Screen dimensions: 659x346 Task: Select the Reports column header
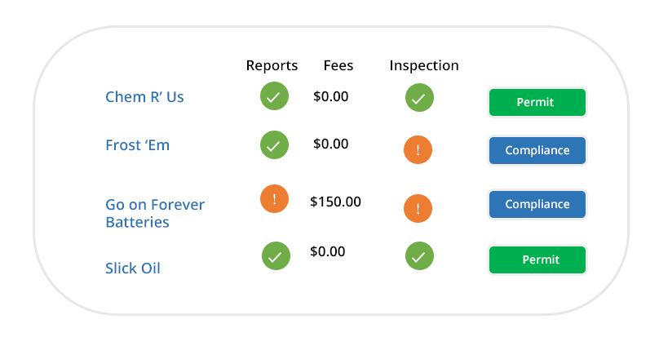tap(272, 65)
